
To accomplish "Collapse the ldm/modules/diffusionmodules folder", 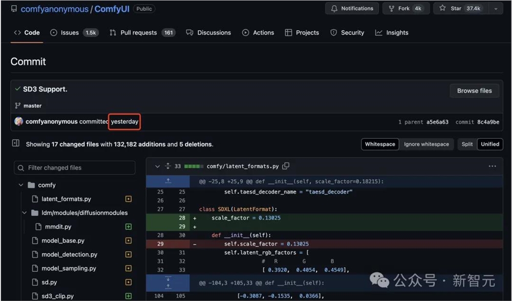I will click(x=24, y=213).
